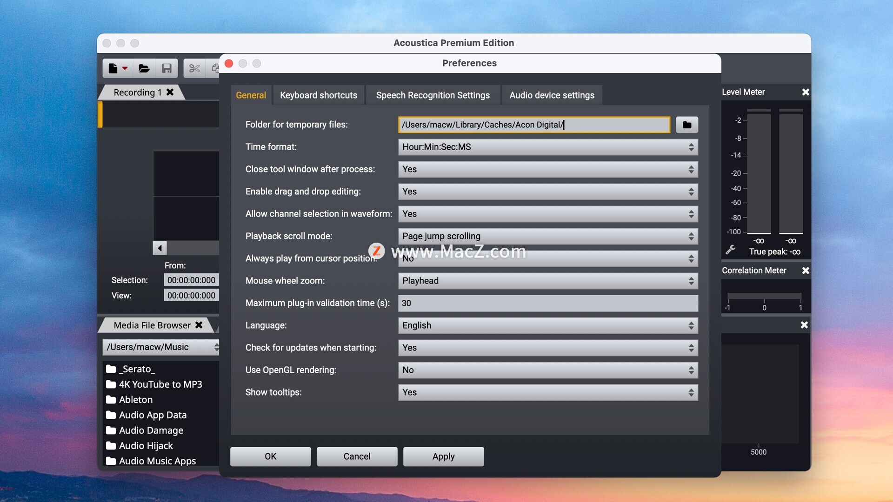
Task: Open Always play from cursor position dropdown
Action: pos(548,258)
